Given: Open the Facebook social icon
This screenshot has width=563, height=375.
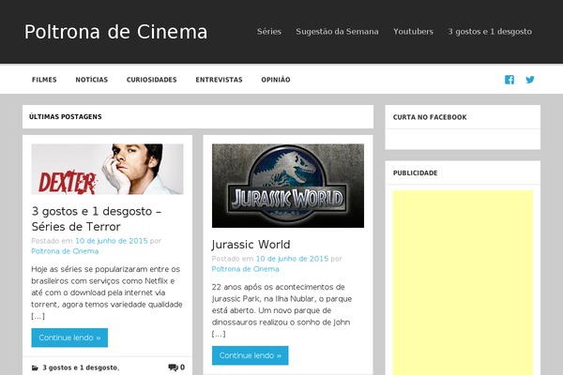Looking at the screenshot, I should pos(510,80).
